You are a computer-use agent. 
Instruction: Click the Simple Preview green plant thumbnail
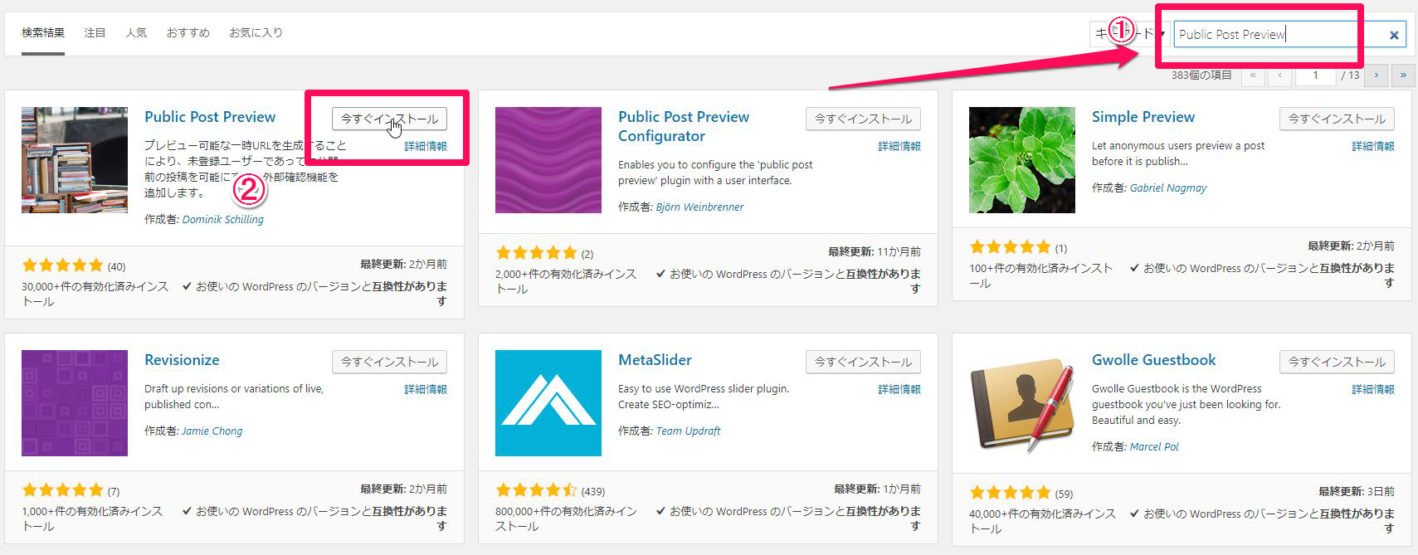coord(1022,160)
